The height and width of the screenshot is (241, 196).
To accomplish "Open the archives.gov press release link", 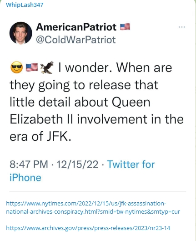I will [x=88, y=228].
